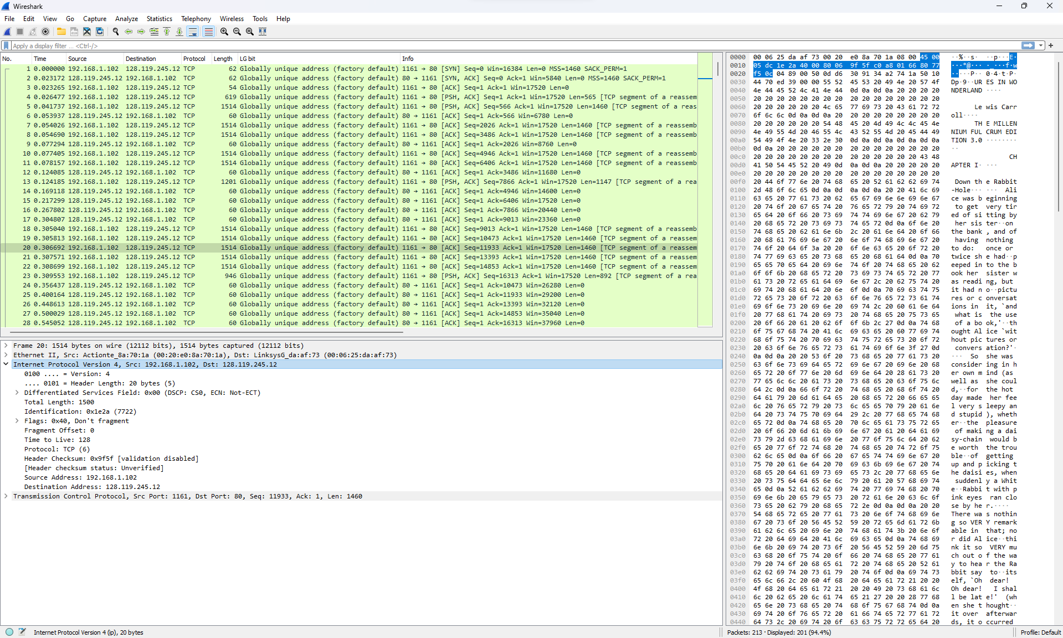Apply the display filter with the arrow button
1063x638 pixels.
coord(1028,45)
